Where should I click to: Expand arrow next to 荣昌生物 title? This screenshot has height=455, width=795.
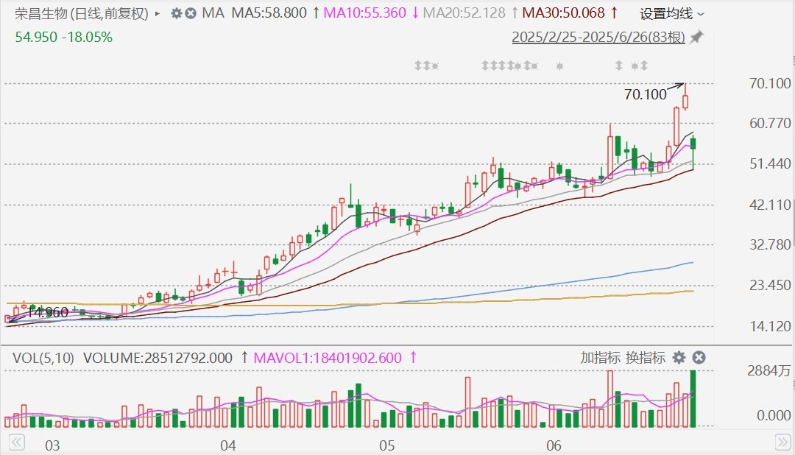[x=158, y=14]
